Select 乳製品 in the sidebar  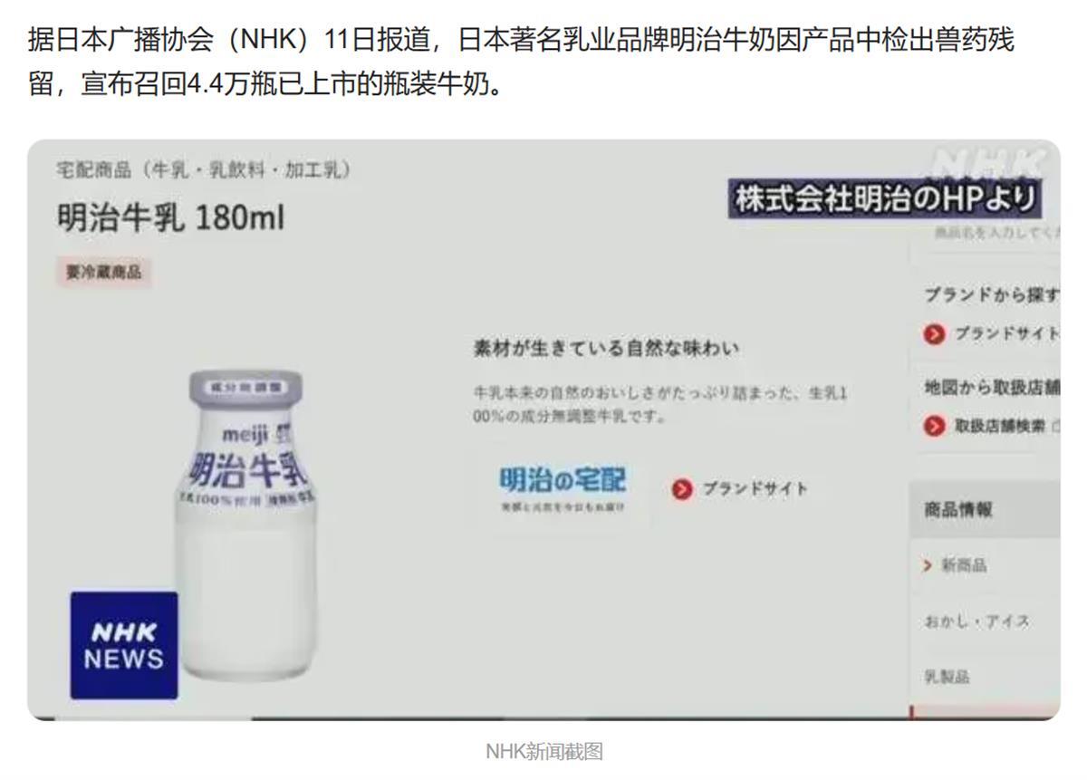947,677
